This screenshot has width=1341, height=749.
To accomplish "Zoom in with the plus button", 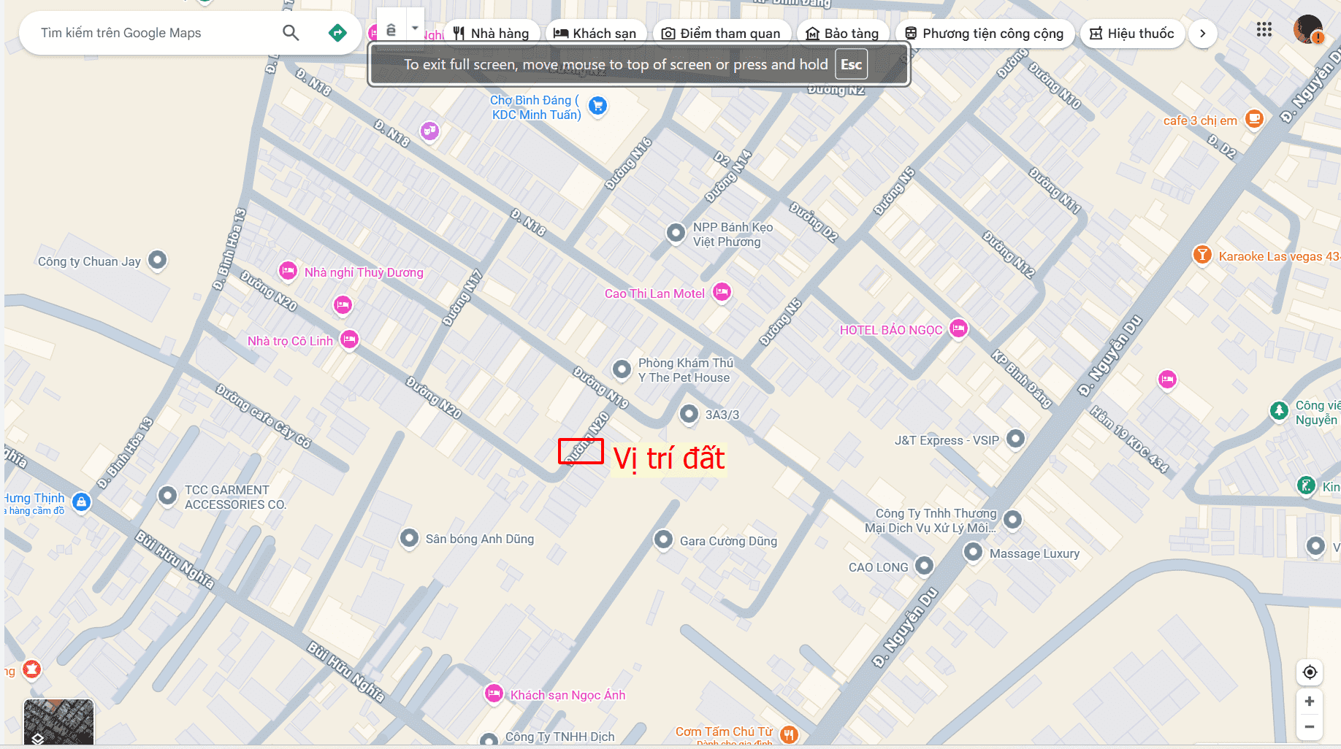I will (1310, 702).
